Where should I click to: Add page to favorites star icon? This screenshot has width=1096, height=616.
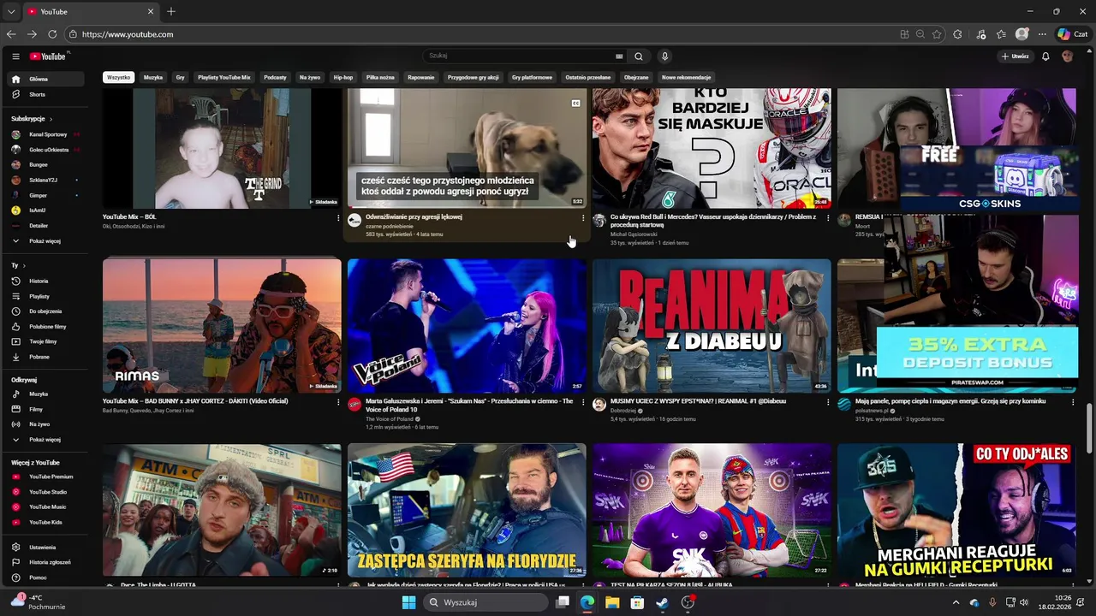937,34
